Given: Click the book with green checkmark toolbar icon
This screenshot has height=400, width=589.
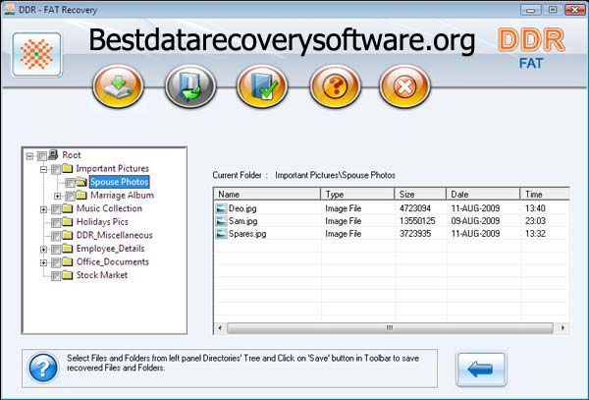Looking at the screenshot, I should 262,86.
